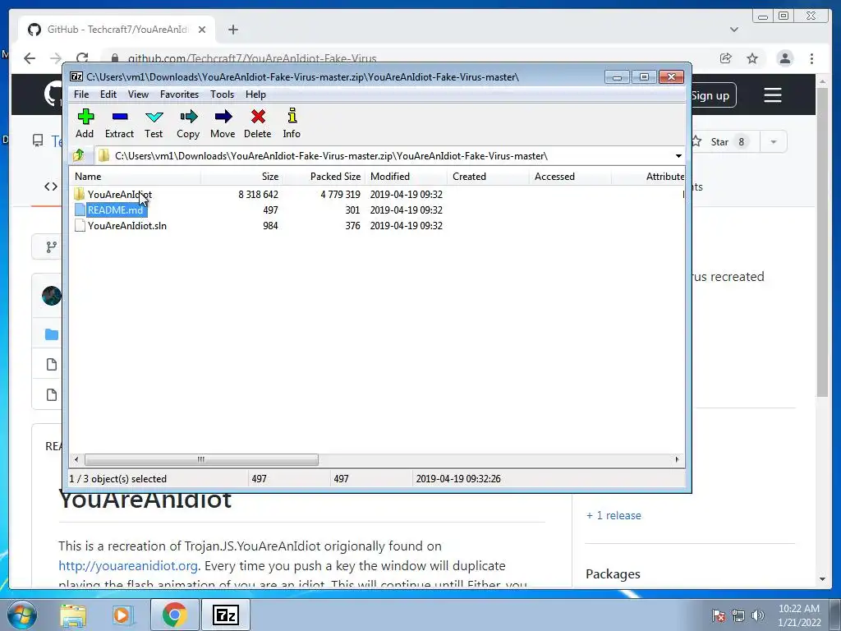Image resolution: width=841 pixels, height=631 pixels.
Task: Go back in Chrome
Action: coord(30,58)
